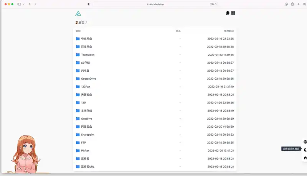The width and height of the screenshot is (307, 176).
Task: Go forward with Safari forward arrow
Action: click(35, 4)
